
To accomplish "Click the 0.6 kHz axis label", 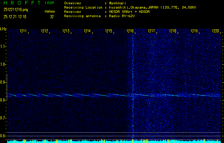I will 3,136.
